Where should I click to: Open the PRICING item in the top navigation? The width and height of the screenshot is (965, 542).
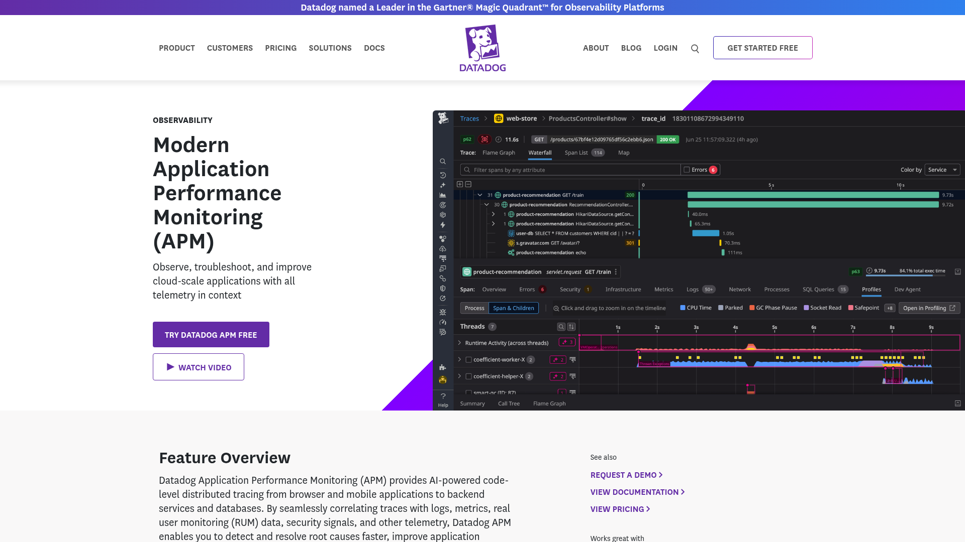click(280, 48)
